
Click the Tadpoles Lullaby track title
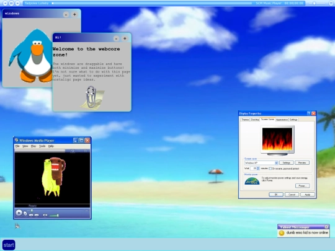click(37, 3)
